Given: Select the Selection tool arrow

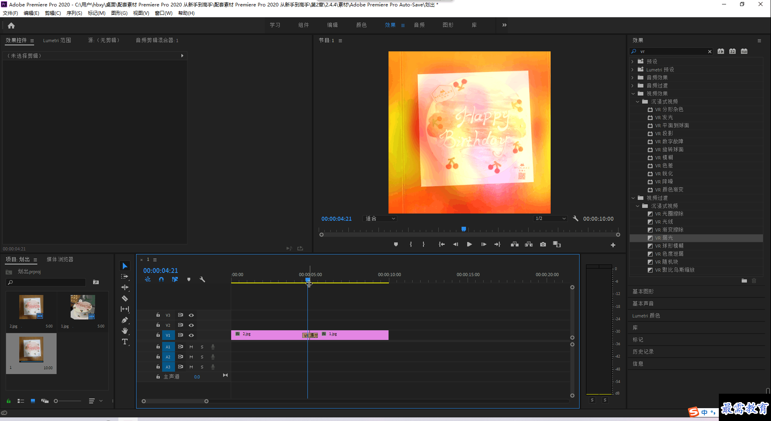Looking at the screenshot, I should click(125, 266).
